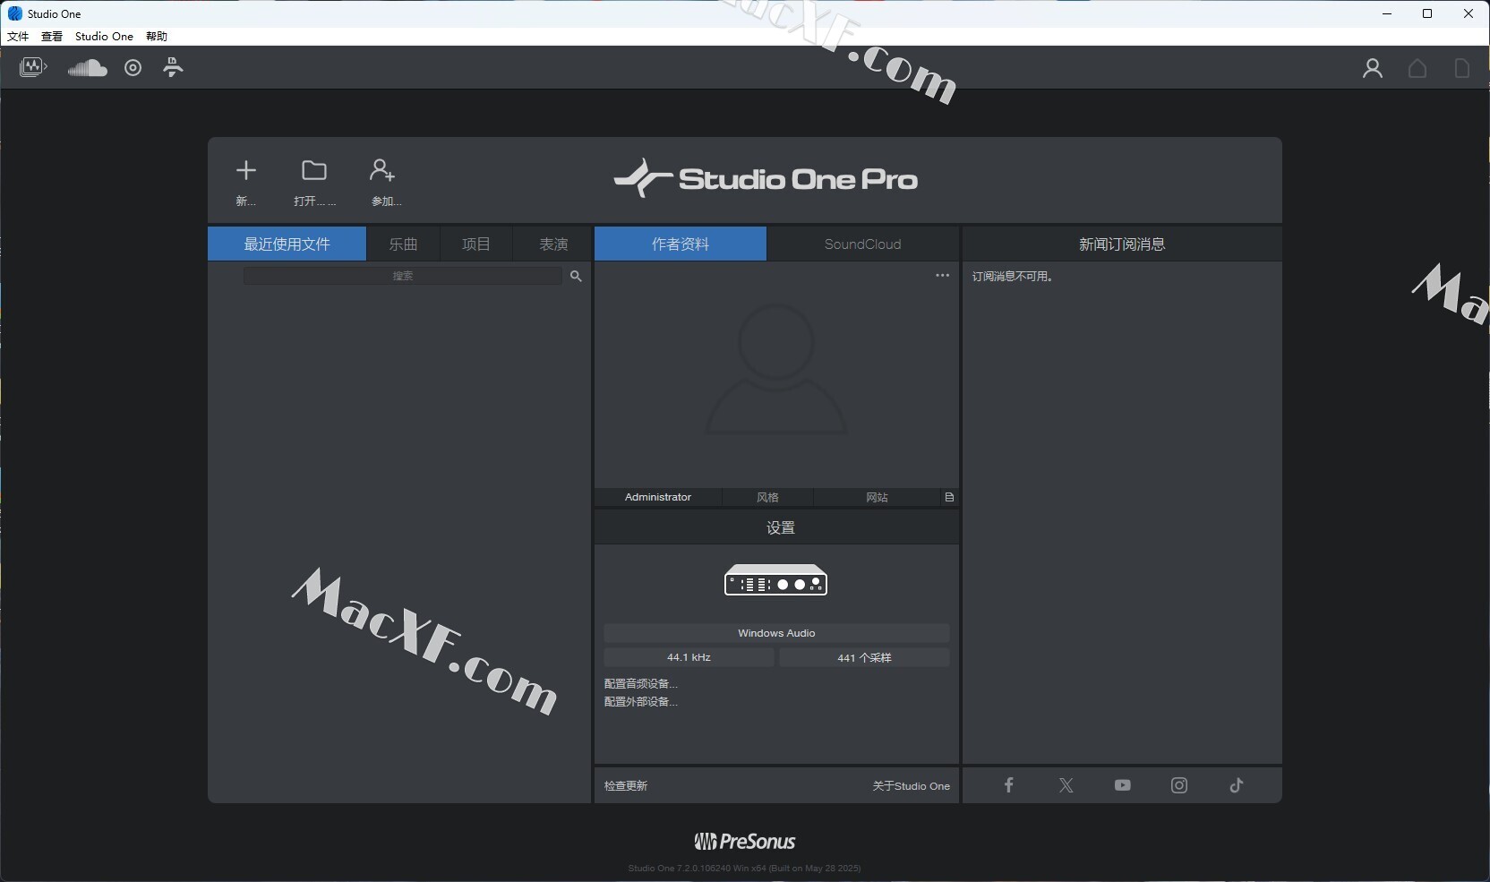The image size is (1490, 882).
Task: Open the 帮助 menu
Action: [x=157, y=37]
